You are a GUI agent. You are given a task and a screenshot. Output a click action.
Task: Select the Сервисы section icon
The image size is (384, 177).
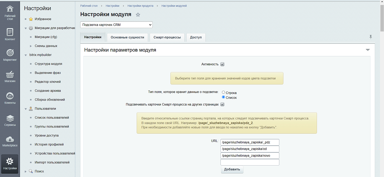click(10, 118)
